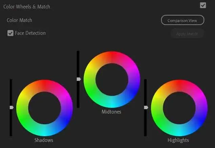Toggle the Color Wheels & Match section checkbox
This screenshot has height=148, width=215.
point(203,5)
